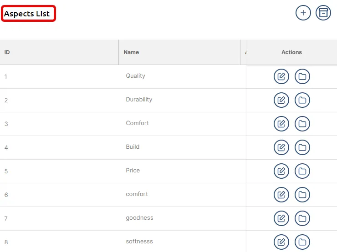
Task: Open the archive box icon at top right
Action: (x=323, y=13)
